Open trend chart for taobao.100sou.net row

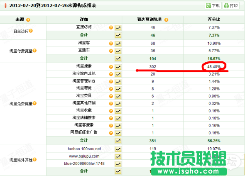(x=118, y=149)
